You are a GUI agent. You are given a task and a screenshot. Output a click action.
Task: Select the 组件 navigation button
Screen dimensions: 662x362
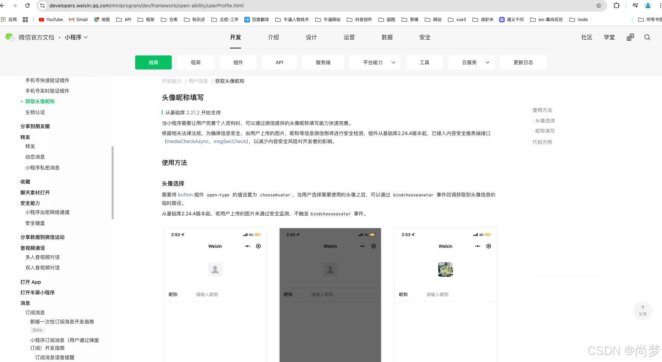[x=238, y=62]
